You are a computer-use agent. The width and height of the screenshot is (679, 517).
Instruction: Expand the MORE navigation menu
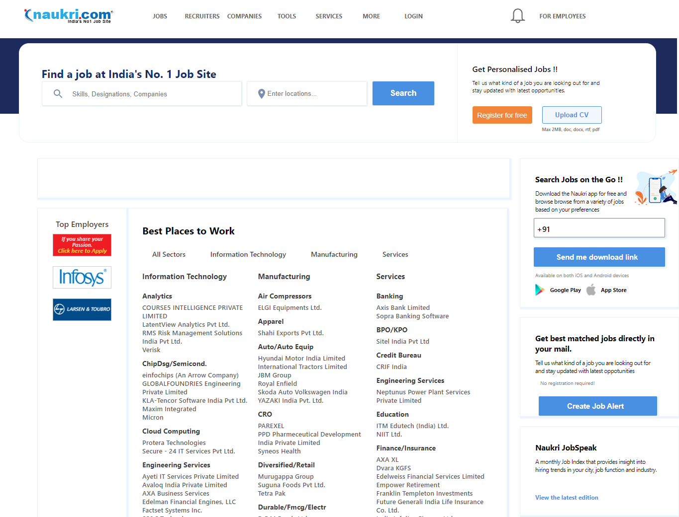point(371,16)
